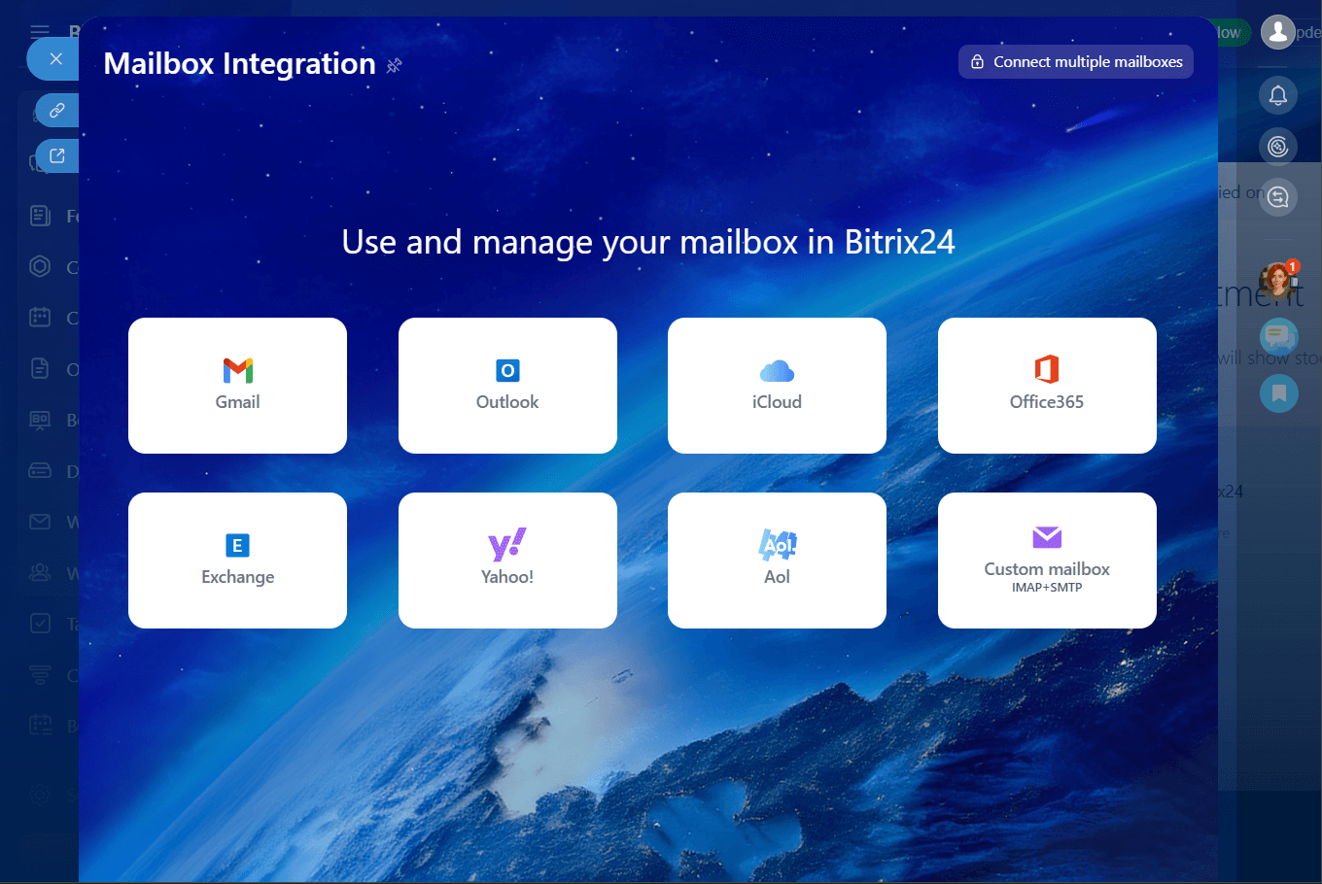Viewport: 1322px width, 884px height.
Task: Click the bookmark icon in right sidebar
Action: tap(1278, 393)
